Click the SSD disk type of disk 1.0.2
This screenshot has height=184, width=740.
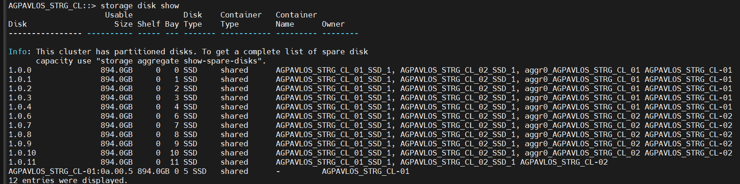click(190, 88)
